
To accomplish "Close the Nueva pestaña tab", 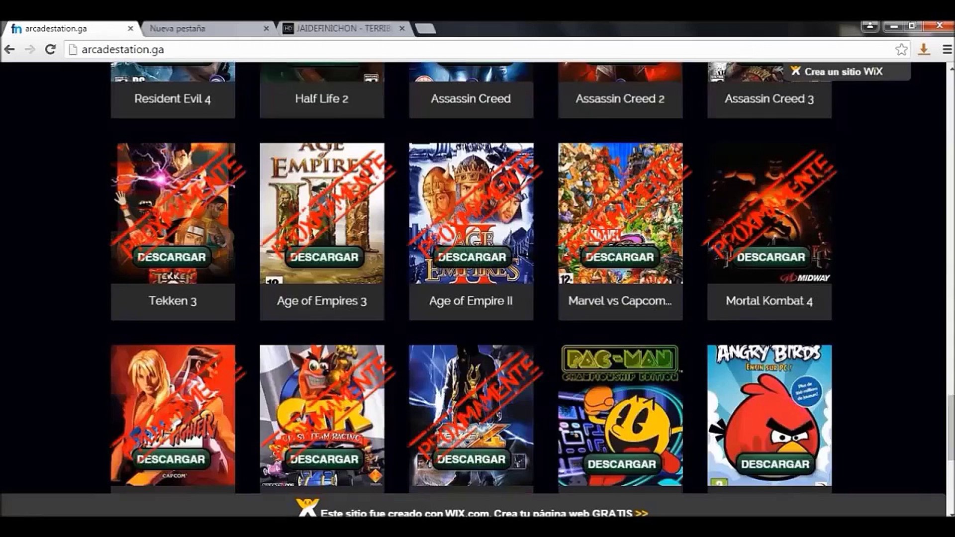I will pos(266,29).
